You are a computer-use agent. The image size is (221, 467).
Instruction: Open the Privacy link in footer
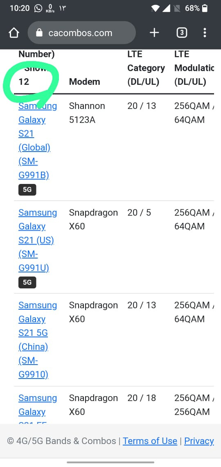pyautogui.click(x=199, y=441)
